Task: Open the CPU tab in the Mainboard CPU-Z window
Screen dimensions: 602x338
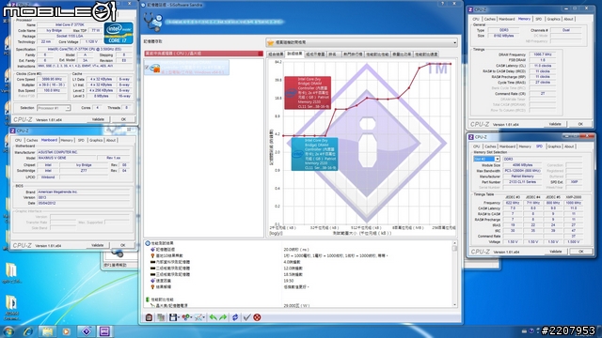Action: (x=18, y=140)
